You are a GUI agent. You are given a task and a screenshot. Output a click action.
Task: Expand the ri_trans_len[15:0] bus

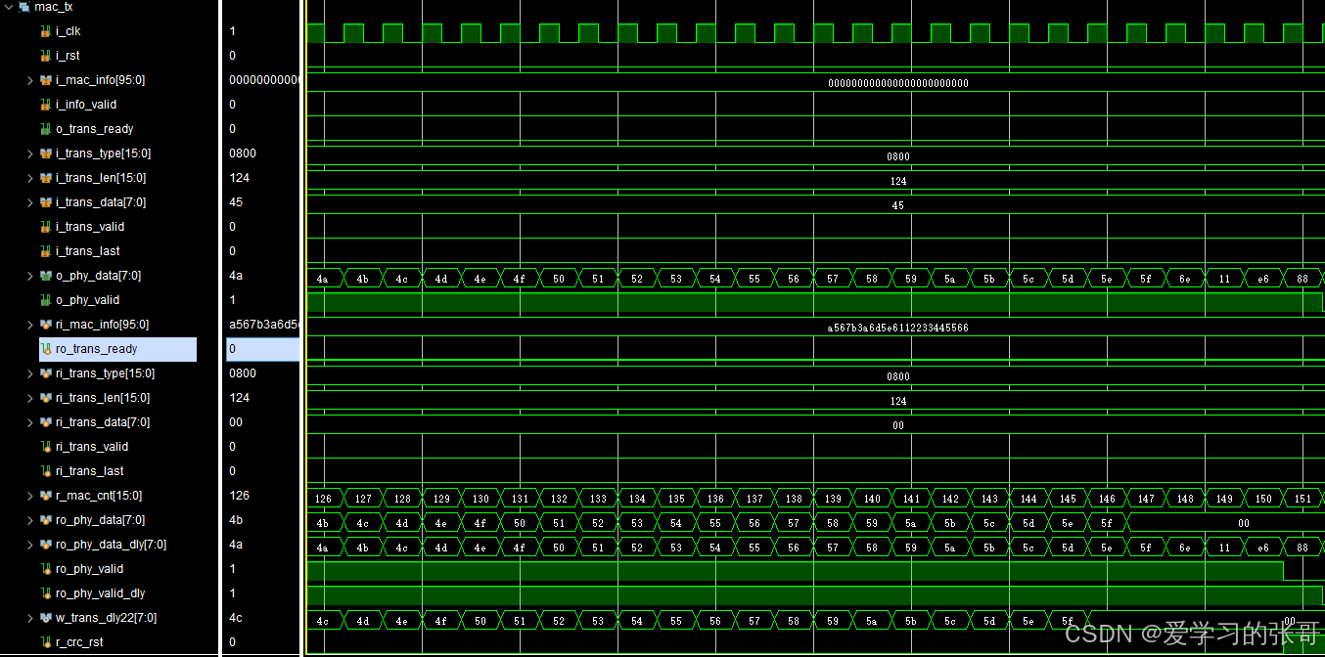(x=30, y=398)
